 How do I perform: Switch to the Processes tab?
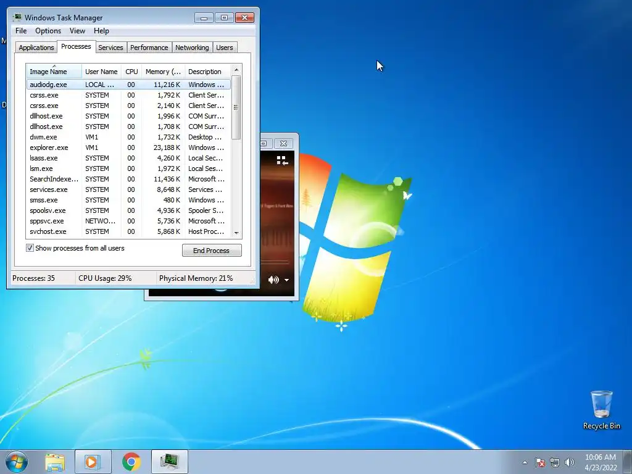tap(76, 46)
